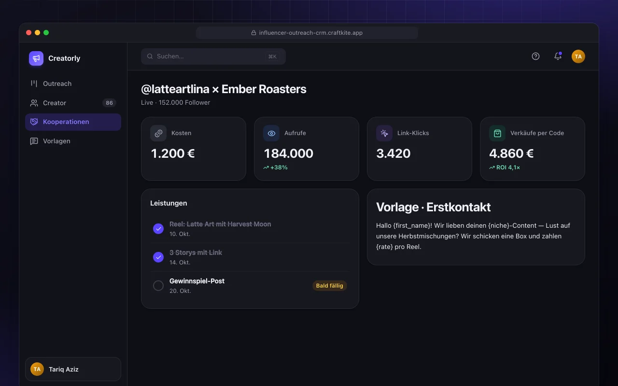Screen dimensions: 618x386
Task: Click the browser URL address bar
Action: [307, 33]
